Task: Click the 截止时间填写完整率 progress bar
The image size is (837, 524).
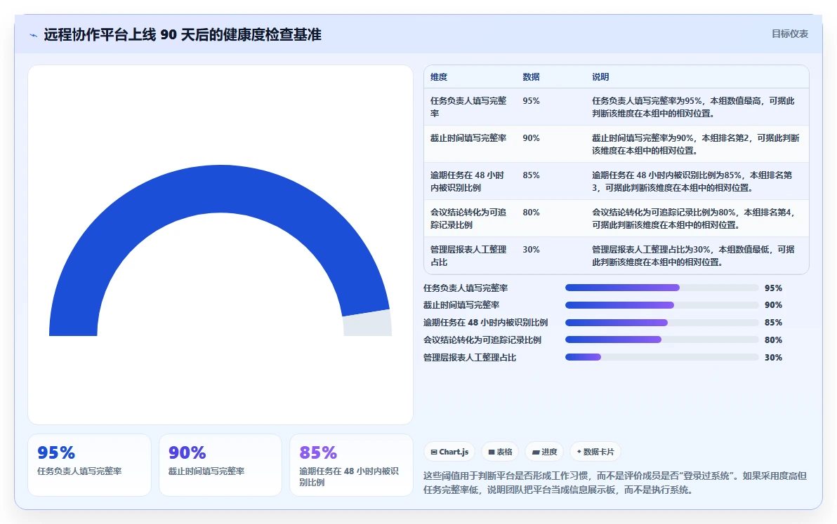Action: (662, 305)
